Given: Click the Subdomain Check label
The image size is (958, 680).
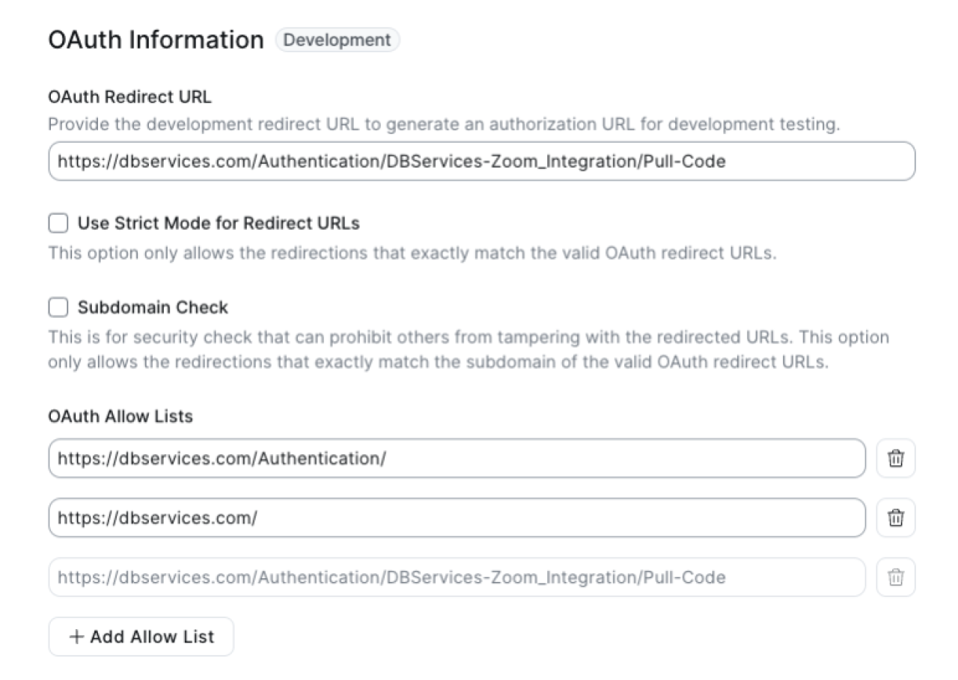Looking at the screenshot, I should pos(144,307).
